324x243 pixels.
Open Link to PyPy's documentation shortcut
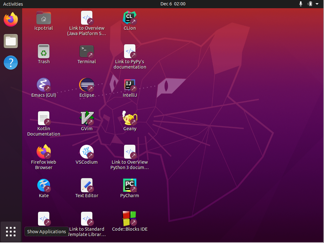coord(130,52)
